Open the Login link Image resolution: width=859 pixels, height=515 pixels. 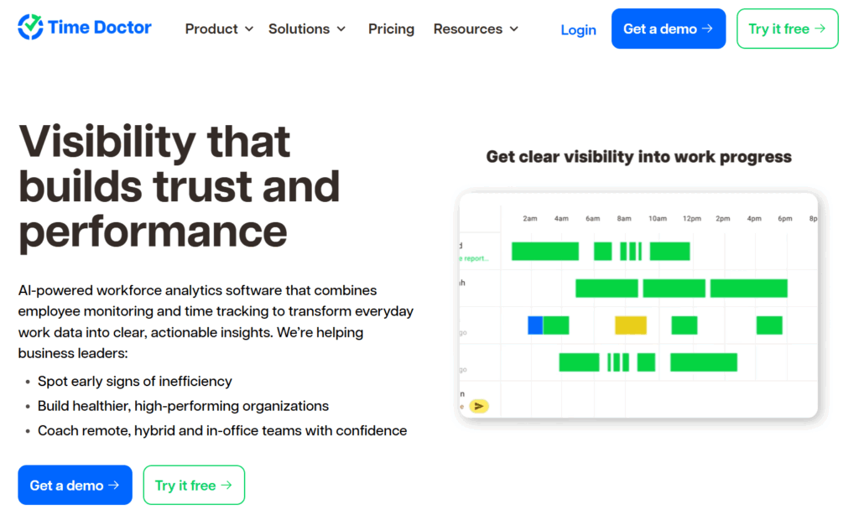(578, 29)
